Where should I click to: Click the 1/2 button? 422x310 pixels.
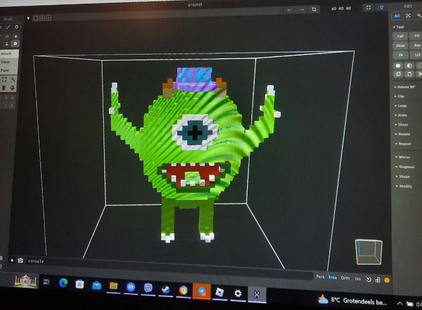tap(416, 55)
